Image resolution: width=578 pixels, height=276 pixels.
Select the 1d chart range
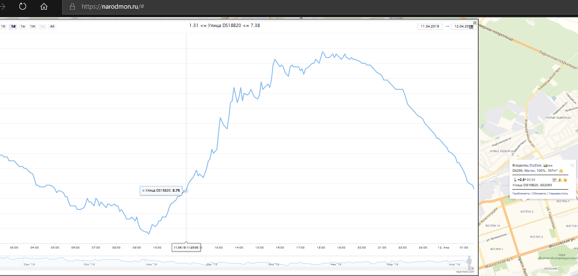coord(13,26)
